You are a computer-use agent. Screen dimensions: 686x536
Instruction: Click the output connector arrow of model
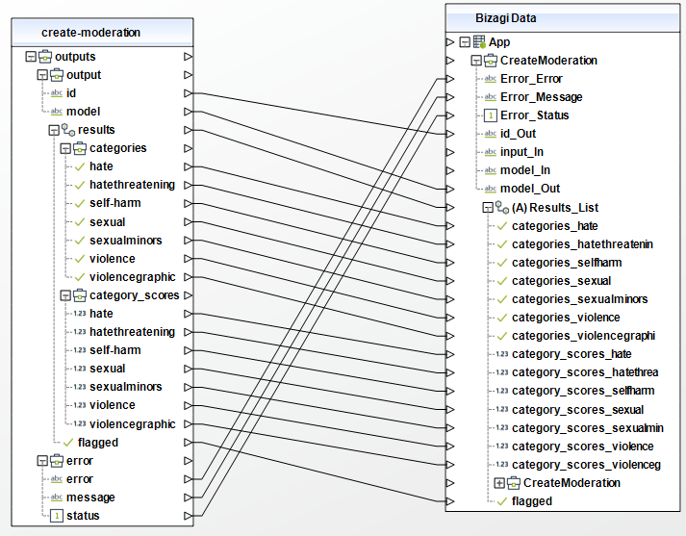click(x=189, y=112)
